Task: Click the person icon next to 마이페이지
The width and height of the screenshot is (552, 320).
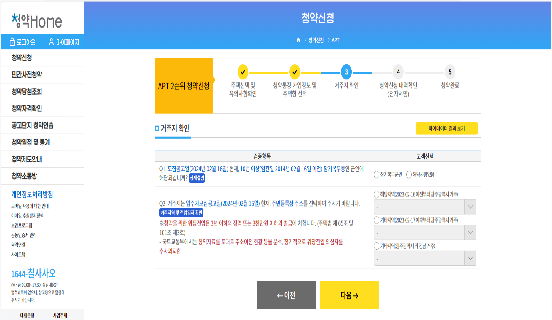Action: click(52, 41)
